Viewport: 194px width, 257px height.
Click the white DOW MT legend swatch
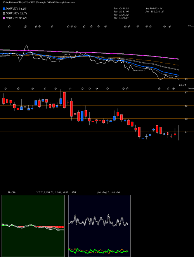coord(4,14)
